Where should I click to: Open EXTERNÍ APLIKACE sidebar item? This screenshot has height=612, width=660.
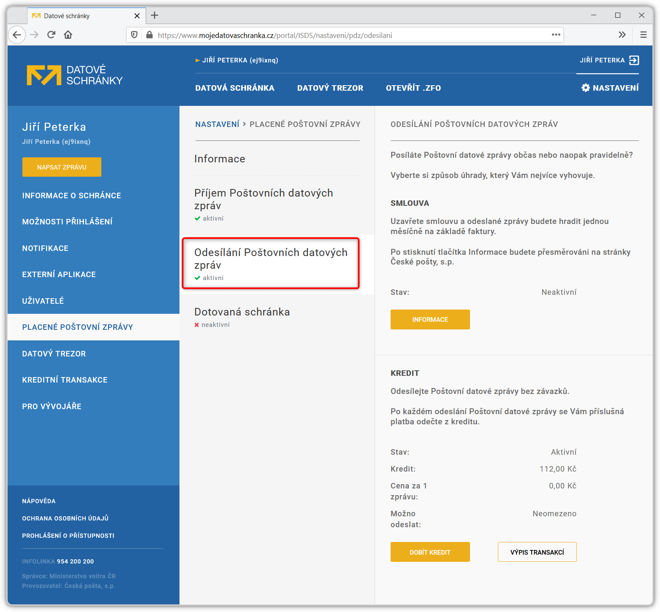59,274
